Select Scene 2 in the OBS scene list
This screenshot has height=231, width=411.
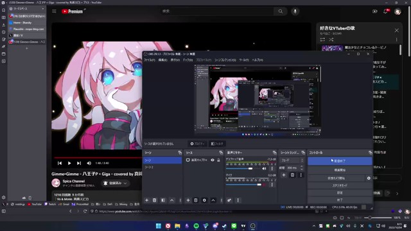[x=162, y=167]
